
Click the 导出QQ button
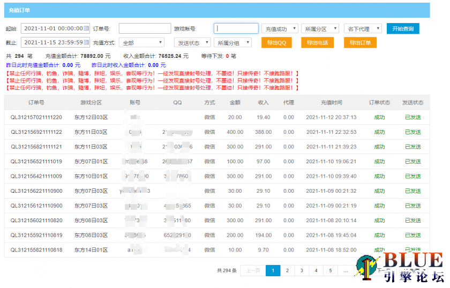276,43
